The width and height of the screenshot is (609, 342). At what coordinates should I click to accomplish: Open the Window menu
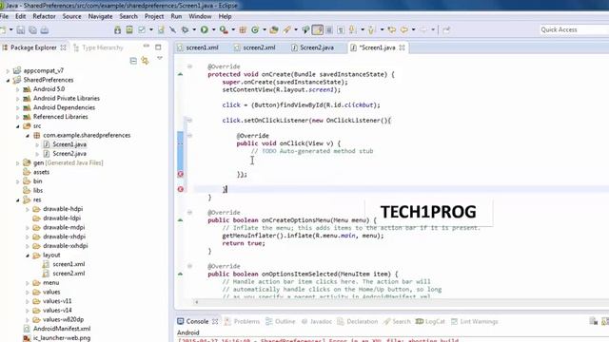coord(200,16)
